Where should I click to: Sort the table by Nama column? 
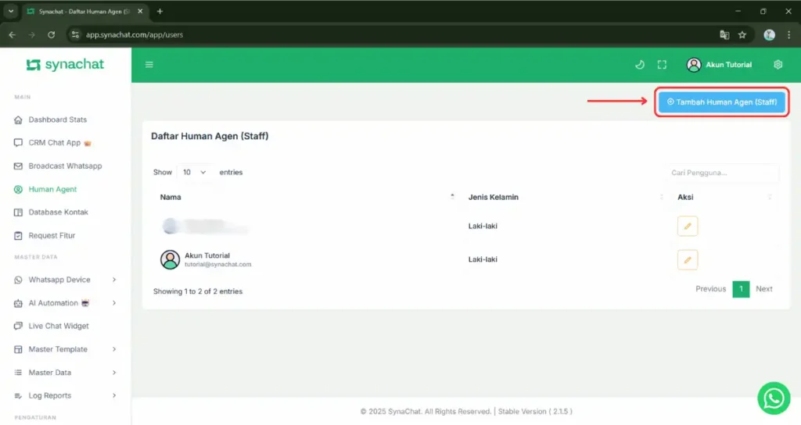click(x=307, y=197)
